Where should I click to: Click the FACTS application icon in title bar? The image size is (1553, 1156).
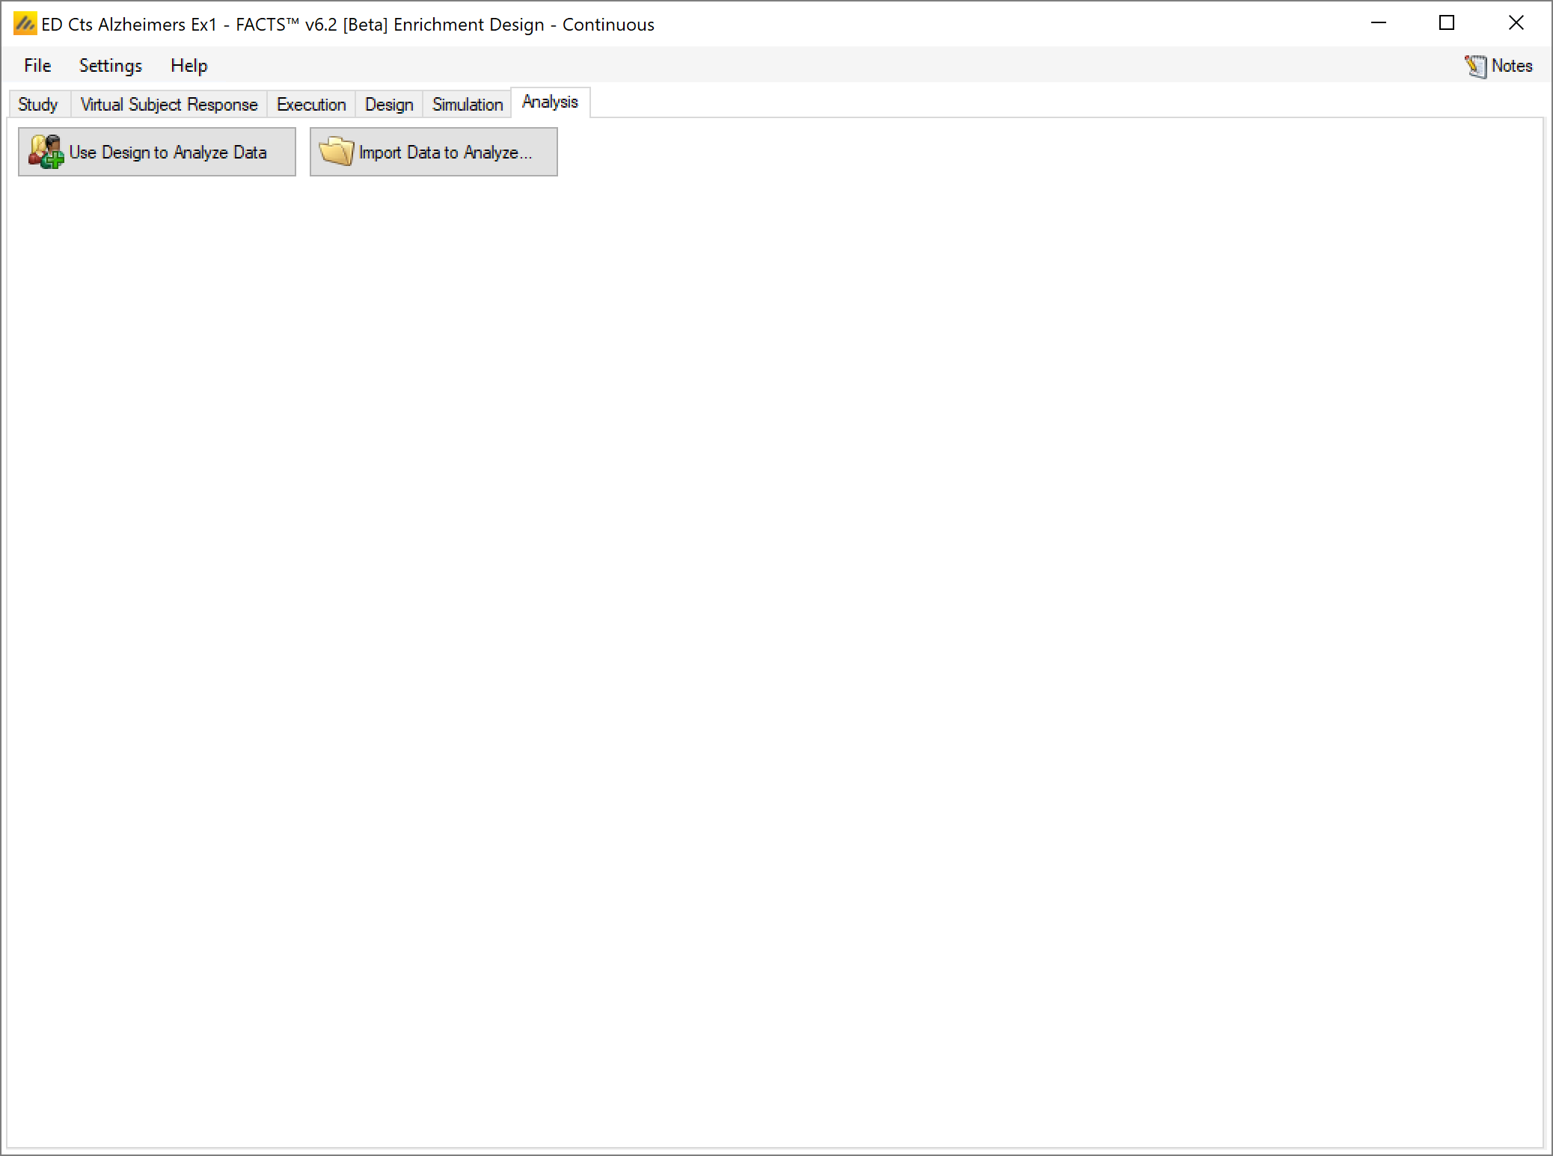25,24
